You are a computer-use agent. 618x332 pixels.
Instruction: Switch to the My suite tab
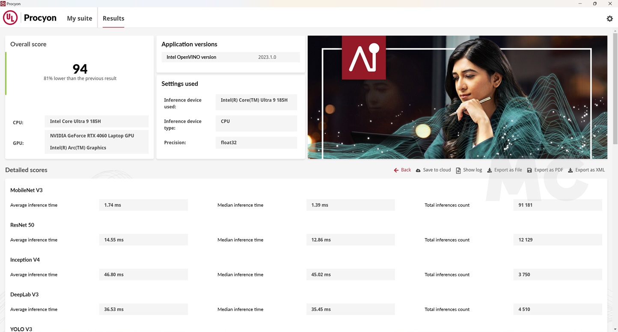(79, 18)
